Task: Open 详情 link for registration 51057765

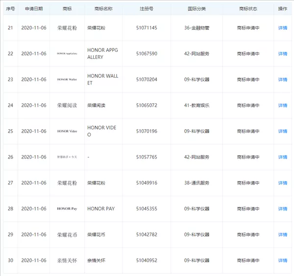Action: (283, 157)
